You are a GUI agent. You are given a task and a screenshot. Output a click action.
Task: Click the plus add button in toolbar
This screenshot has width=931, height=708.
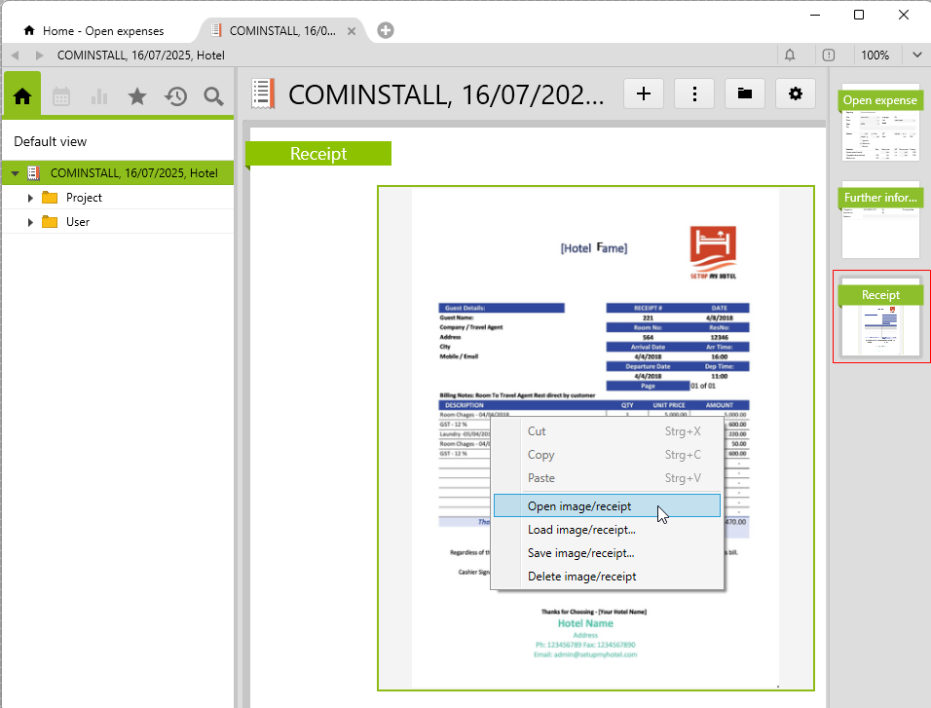point(644,93)
